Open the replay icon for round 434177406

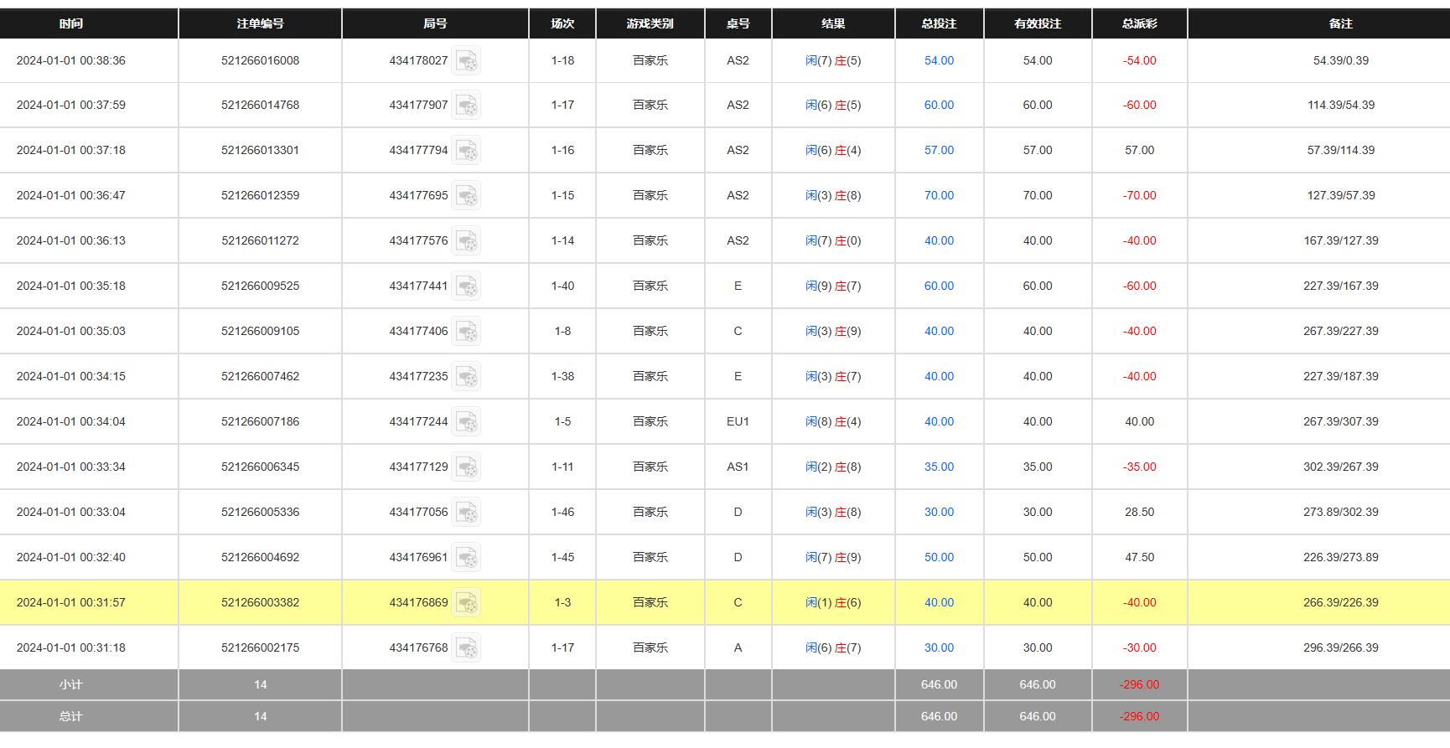tap(466, 331)
